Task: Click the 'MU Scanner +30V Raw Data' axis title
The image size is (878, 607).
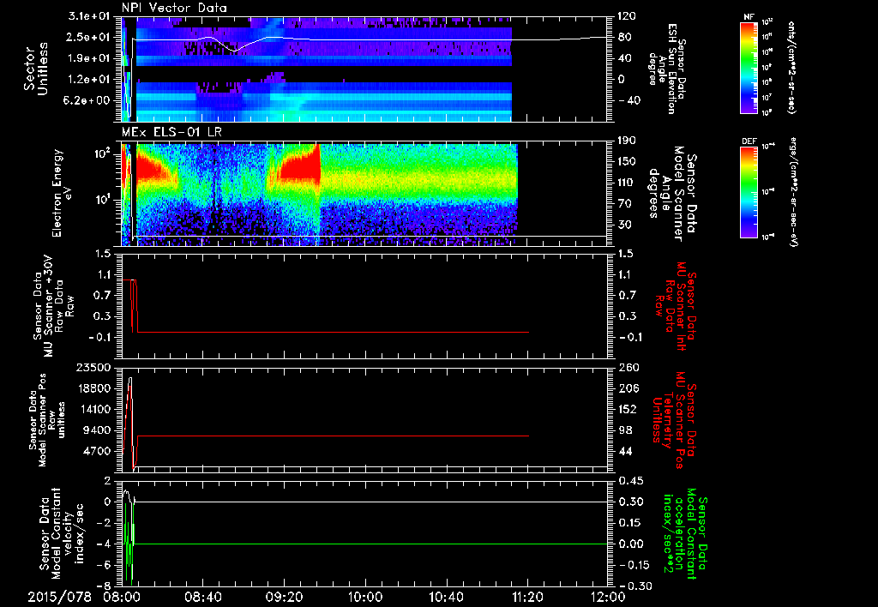Action: (53, 306)
